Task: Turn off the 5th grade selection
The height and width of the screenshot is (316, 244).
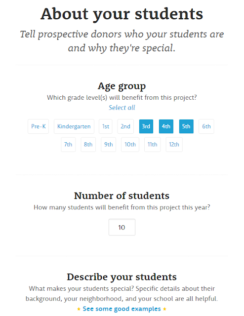Action: 186,126
